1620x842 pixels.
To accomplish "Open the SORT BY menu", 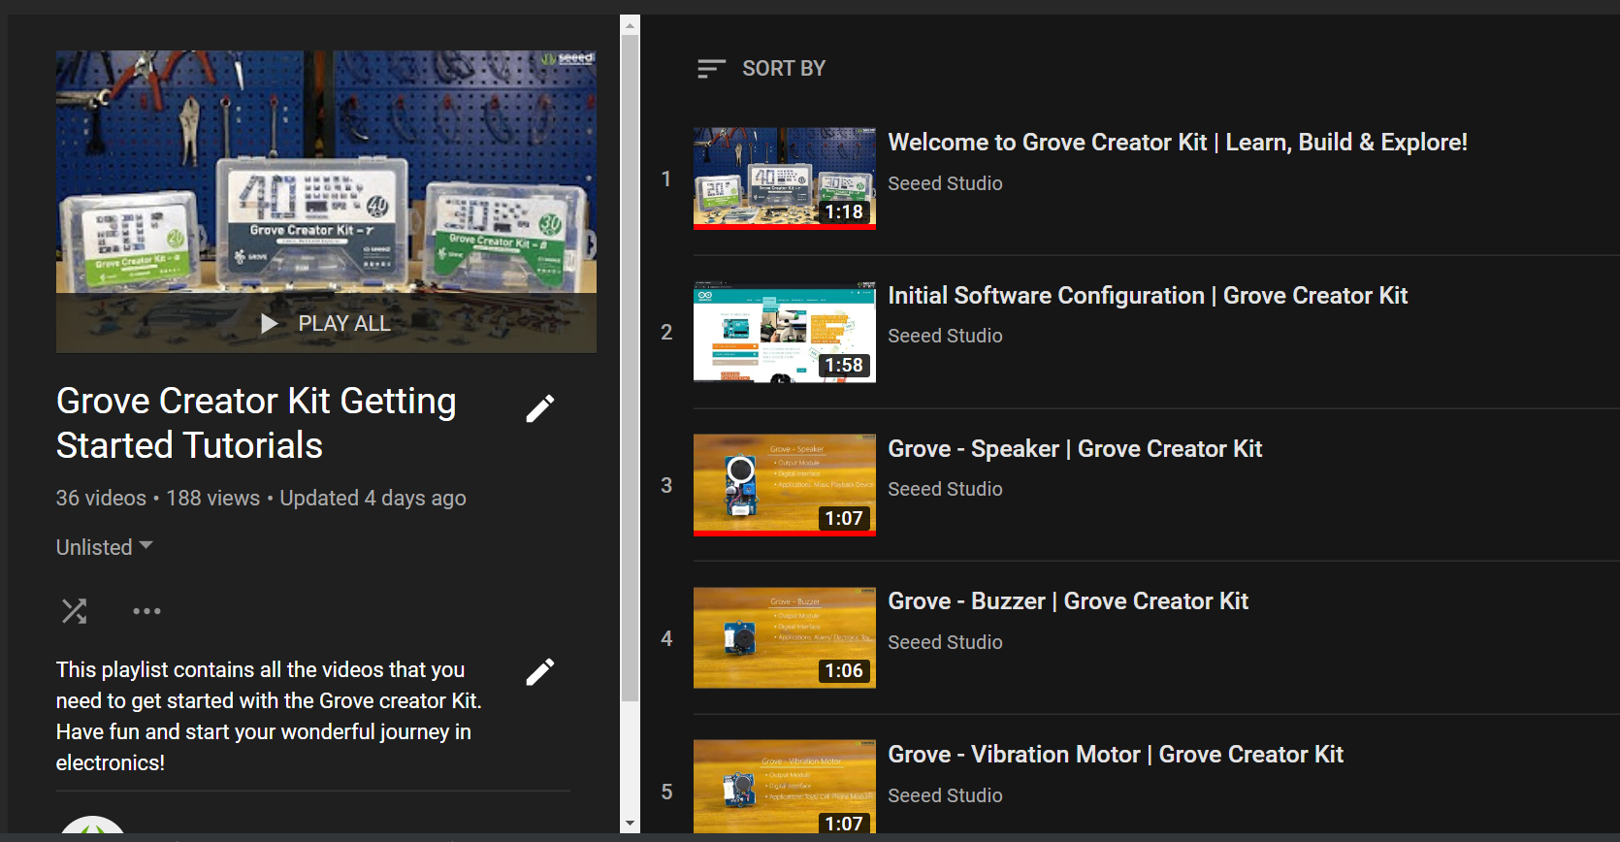I will [761, 69].
